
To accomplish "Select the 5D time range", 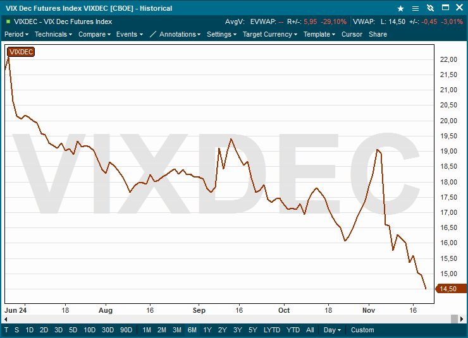I will tap(73, 330).
